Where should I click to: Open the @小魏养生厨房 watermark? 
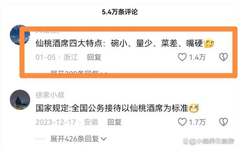point(208,141)
